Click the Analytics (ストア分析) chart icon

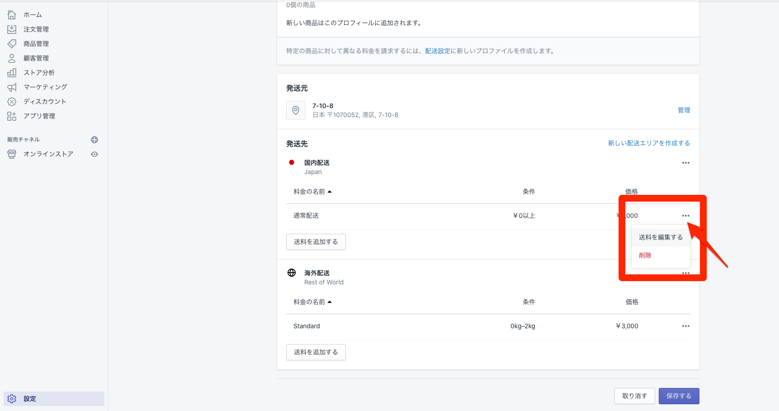coord(12,73)
